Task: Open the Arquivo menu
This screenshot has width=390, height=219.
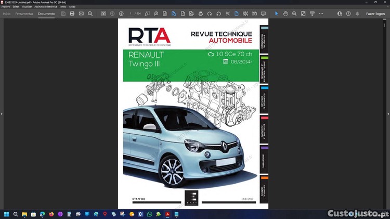Action: 6,7
